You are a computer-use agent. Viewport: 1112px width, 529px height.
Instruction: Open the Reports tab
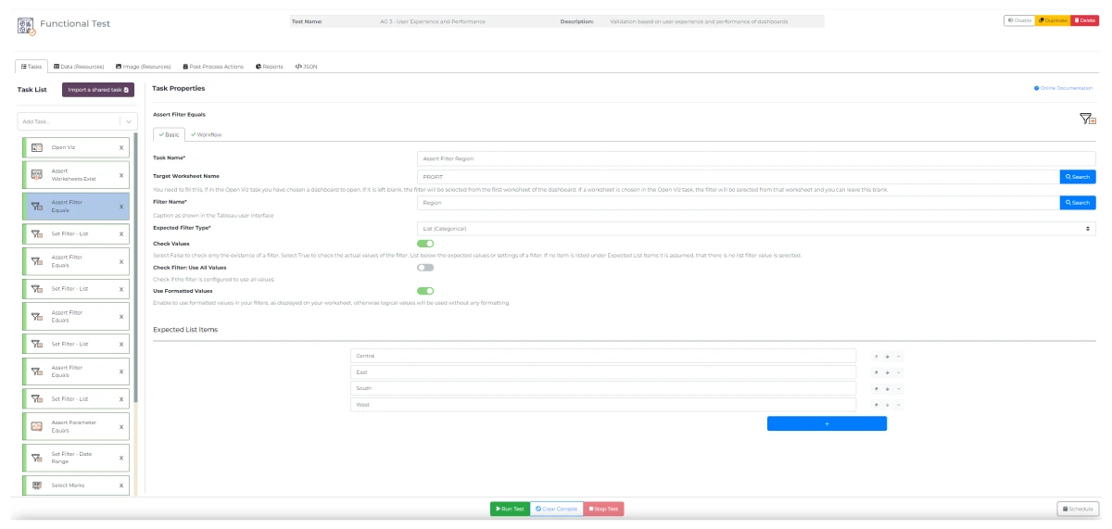click(270, 67)
